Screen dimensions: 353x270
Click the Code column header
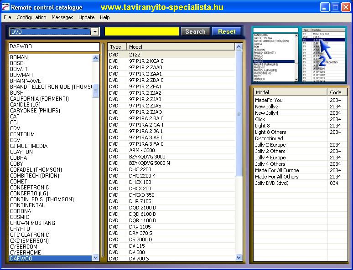click(x=337, y=92)
